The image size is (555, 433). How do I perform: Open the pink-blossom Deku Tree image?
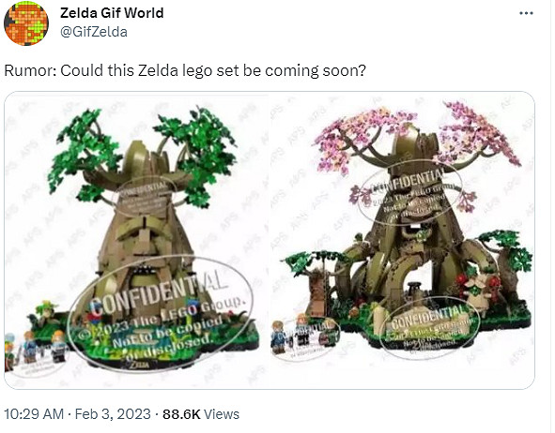(403, 240)
